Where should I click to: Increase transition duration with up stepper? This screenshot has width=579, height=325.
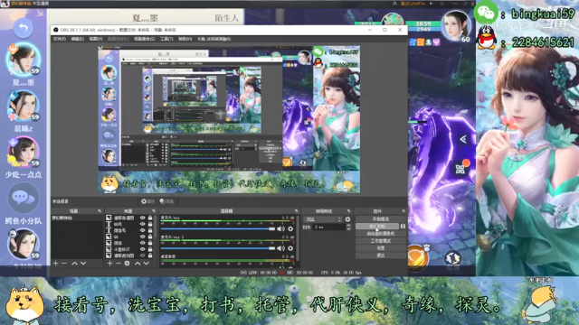point(348,225)
